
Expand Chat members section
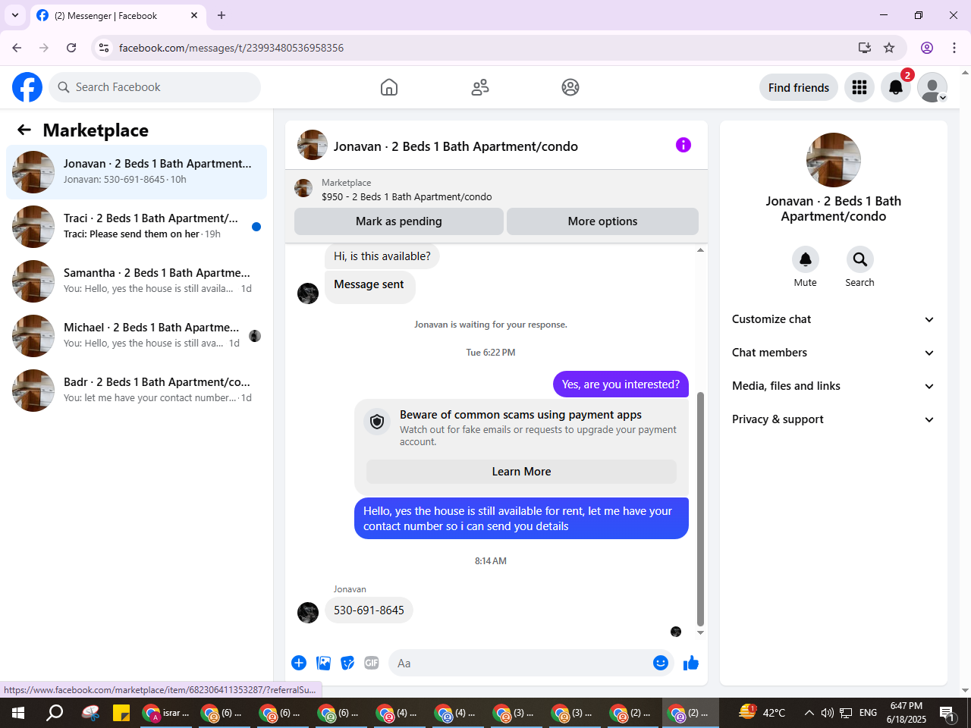834,353
